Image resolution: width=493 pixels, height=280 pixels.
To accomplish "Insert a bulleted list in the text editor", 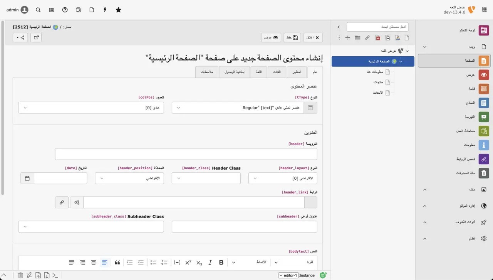I will [x=153, y=262].
